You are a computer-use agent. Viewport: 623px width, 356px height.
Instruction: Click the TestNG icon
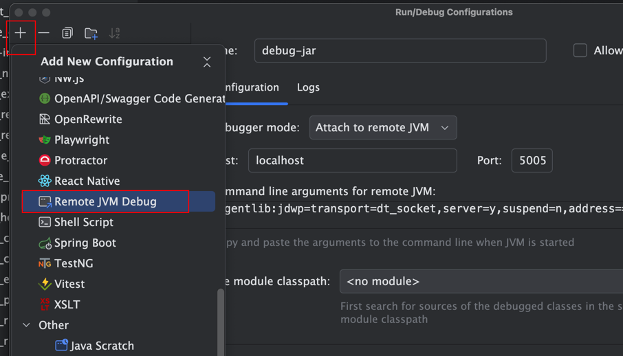tap(45, 263)
